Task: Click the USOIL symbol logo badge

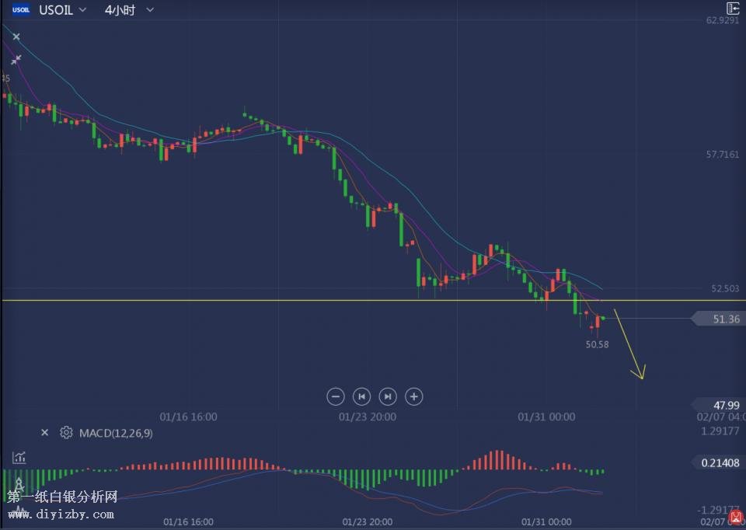Action: click(22, 10)
